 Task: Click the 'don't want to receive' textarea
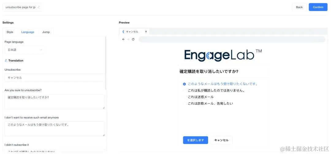[x=55, y=129]
